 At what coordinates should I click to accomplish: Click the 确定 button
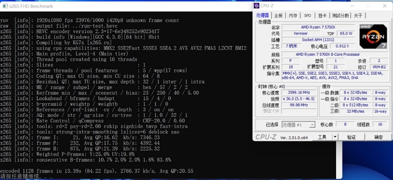(x=378, y=137)
